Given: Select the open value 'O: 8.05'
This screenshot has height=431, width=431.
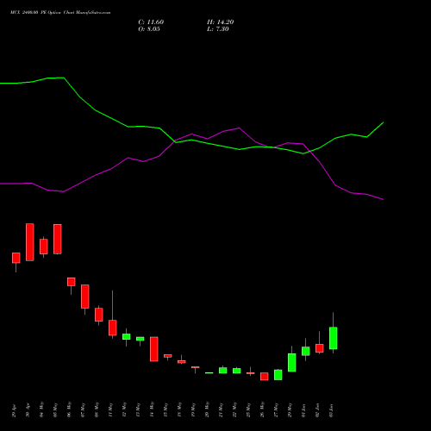Looking at the screenshot, I should pyautogui.click(x=149, y=29).
